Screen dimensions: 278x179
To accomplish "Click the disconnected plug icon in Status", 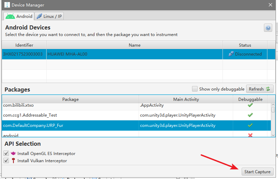I will click(231, 54).
